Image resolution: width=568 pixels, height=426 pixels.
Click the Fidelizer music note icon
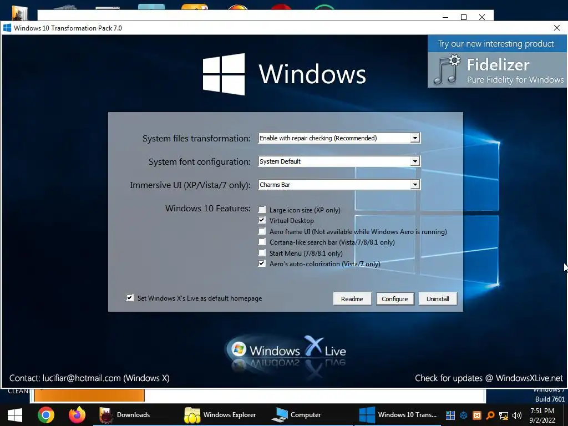(x=447, y=69)
